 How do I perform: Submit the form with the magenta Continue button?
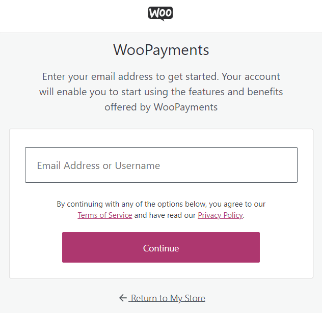(161, 248)
